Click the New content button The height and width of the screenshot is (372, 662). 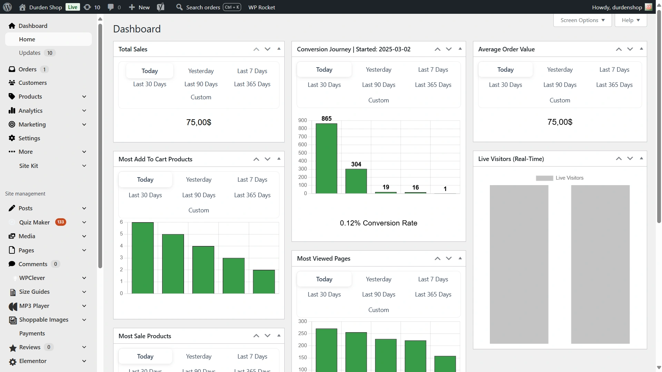(139, 7)
